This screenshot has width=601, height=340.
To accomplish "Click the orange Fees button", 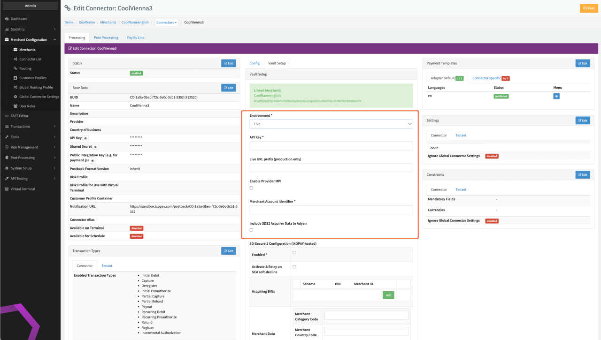I will click(588, 8).
